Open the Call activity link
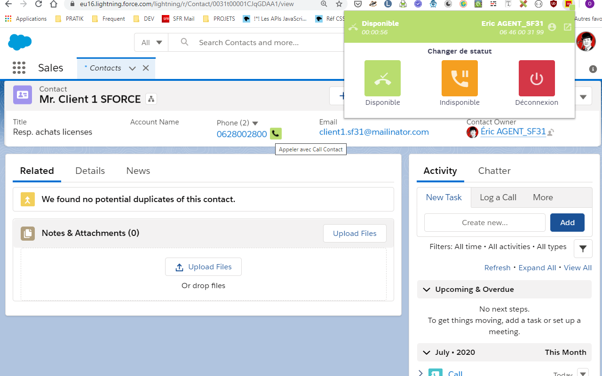The image size is (602, 376). click(x=455, y=373)
